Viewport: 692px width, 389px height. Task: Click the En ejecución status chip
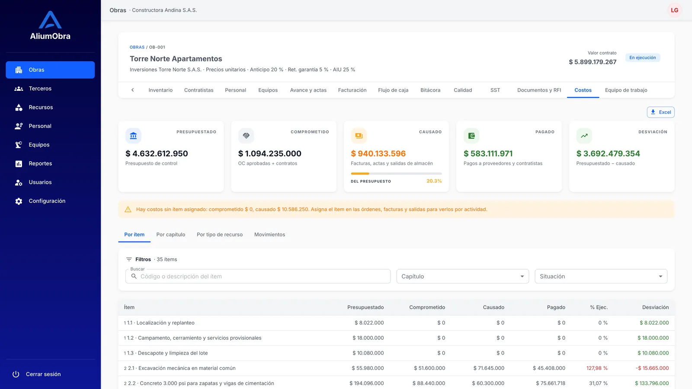click(x=643, y=58)
